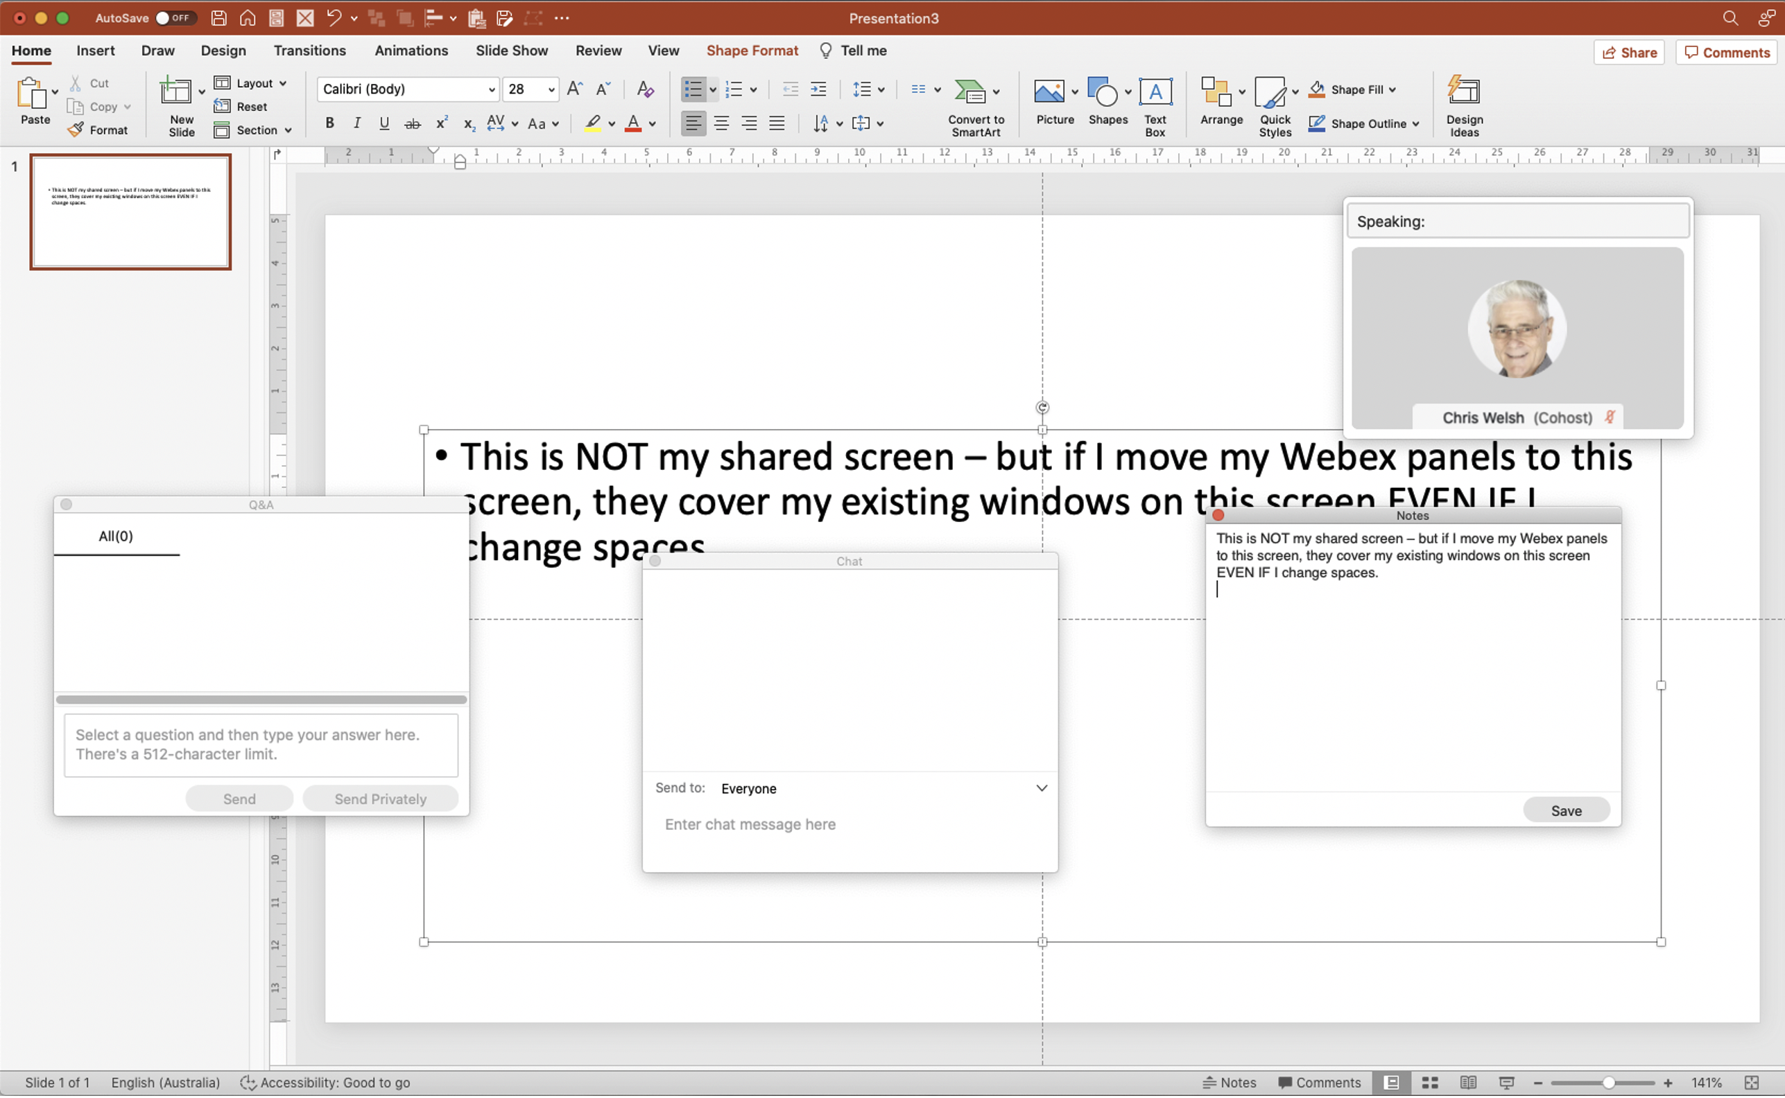Adjust the zoom slider in status bar
Image resolution: width=1785 pixels, height=1098 pixels.
coord(1607,1082)
